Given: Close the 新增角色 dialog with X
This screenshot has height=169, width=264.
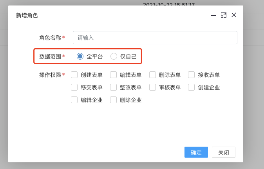Looking at the screenshot, I should click(234, 15).
